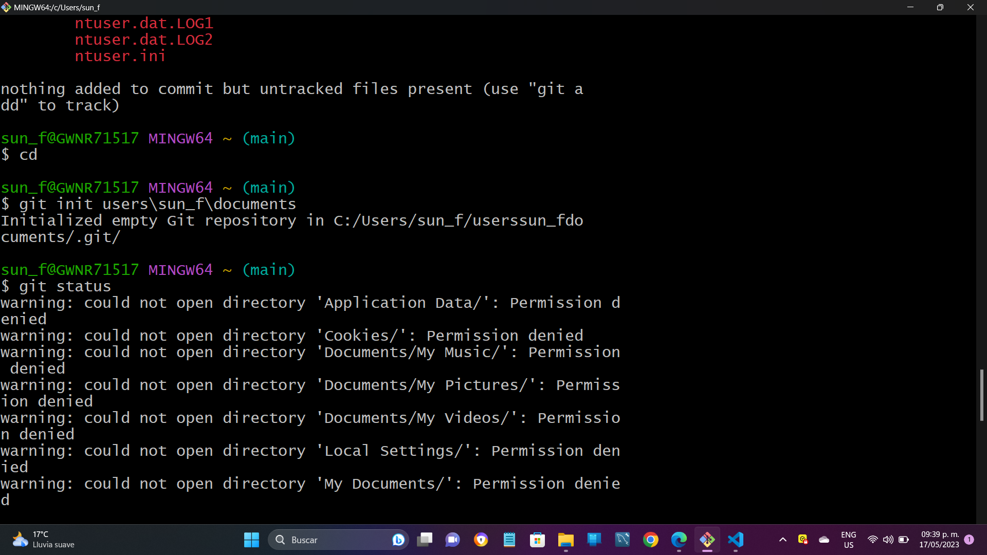The height and width of the screenshot is (555, 987).
Task: Open the blue desktop app icon in taskbar
Action: pyautogui.click(x=594, y=540)
